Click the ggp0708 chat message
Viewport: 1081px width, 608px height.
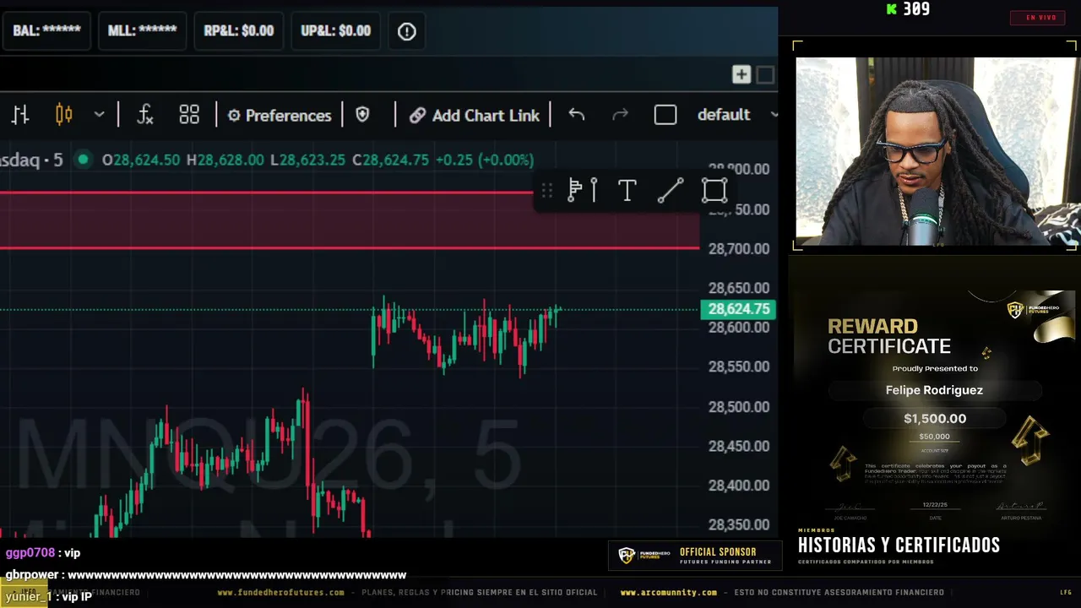(x=43, y=552)
